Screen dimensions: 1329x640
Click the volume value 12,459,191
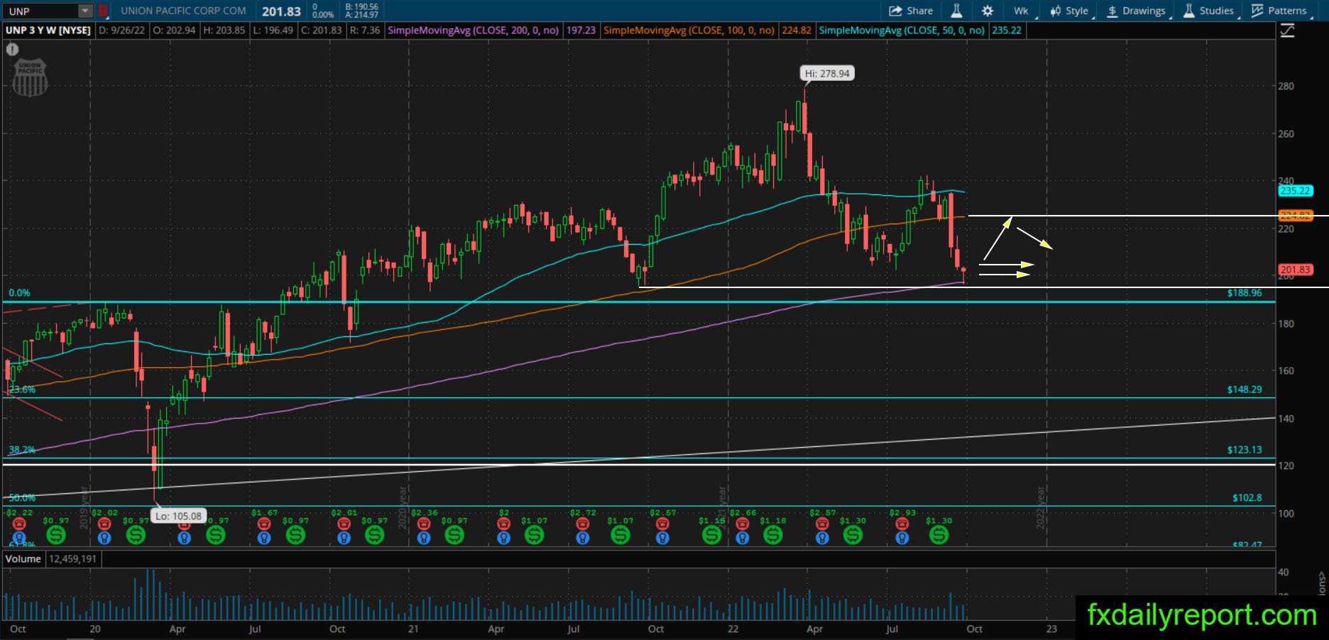point(73,559)
